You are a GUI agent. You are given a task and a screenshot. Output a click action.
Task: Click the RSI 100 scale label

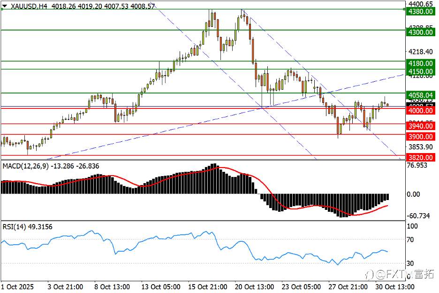coord(412,226)
